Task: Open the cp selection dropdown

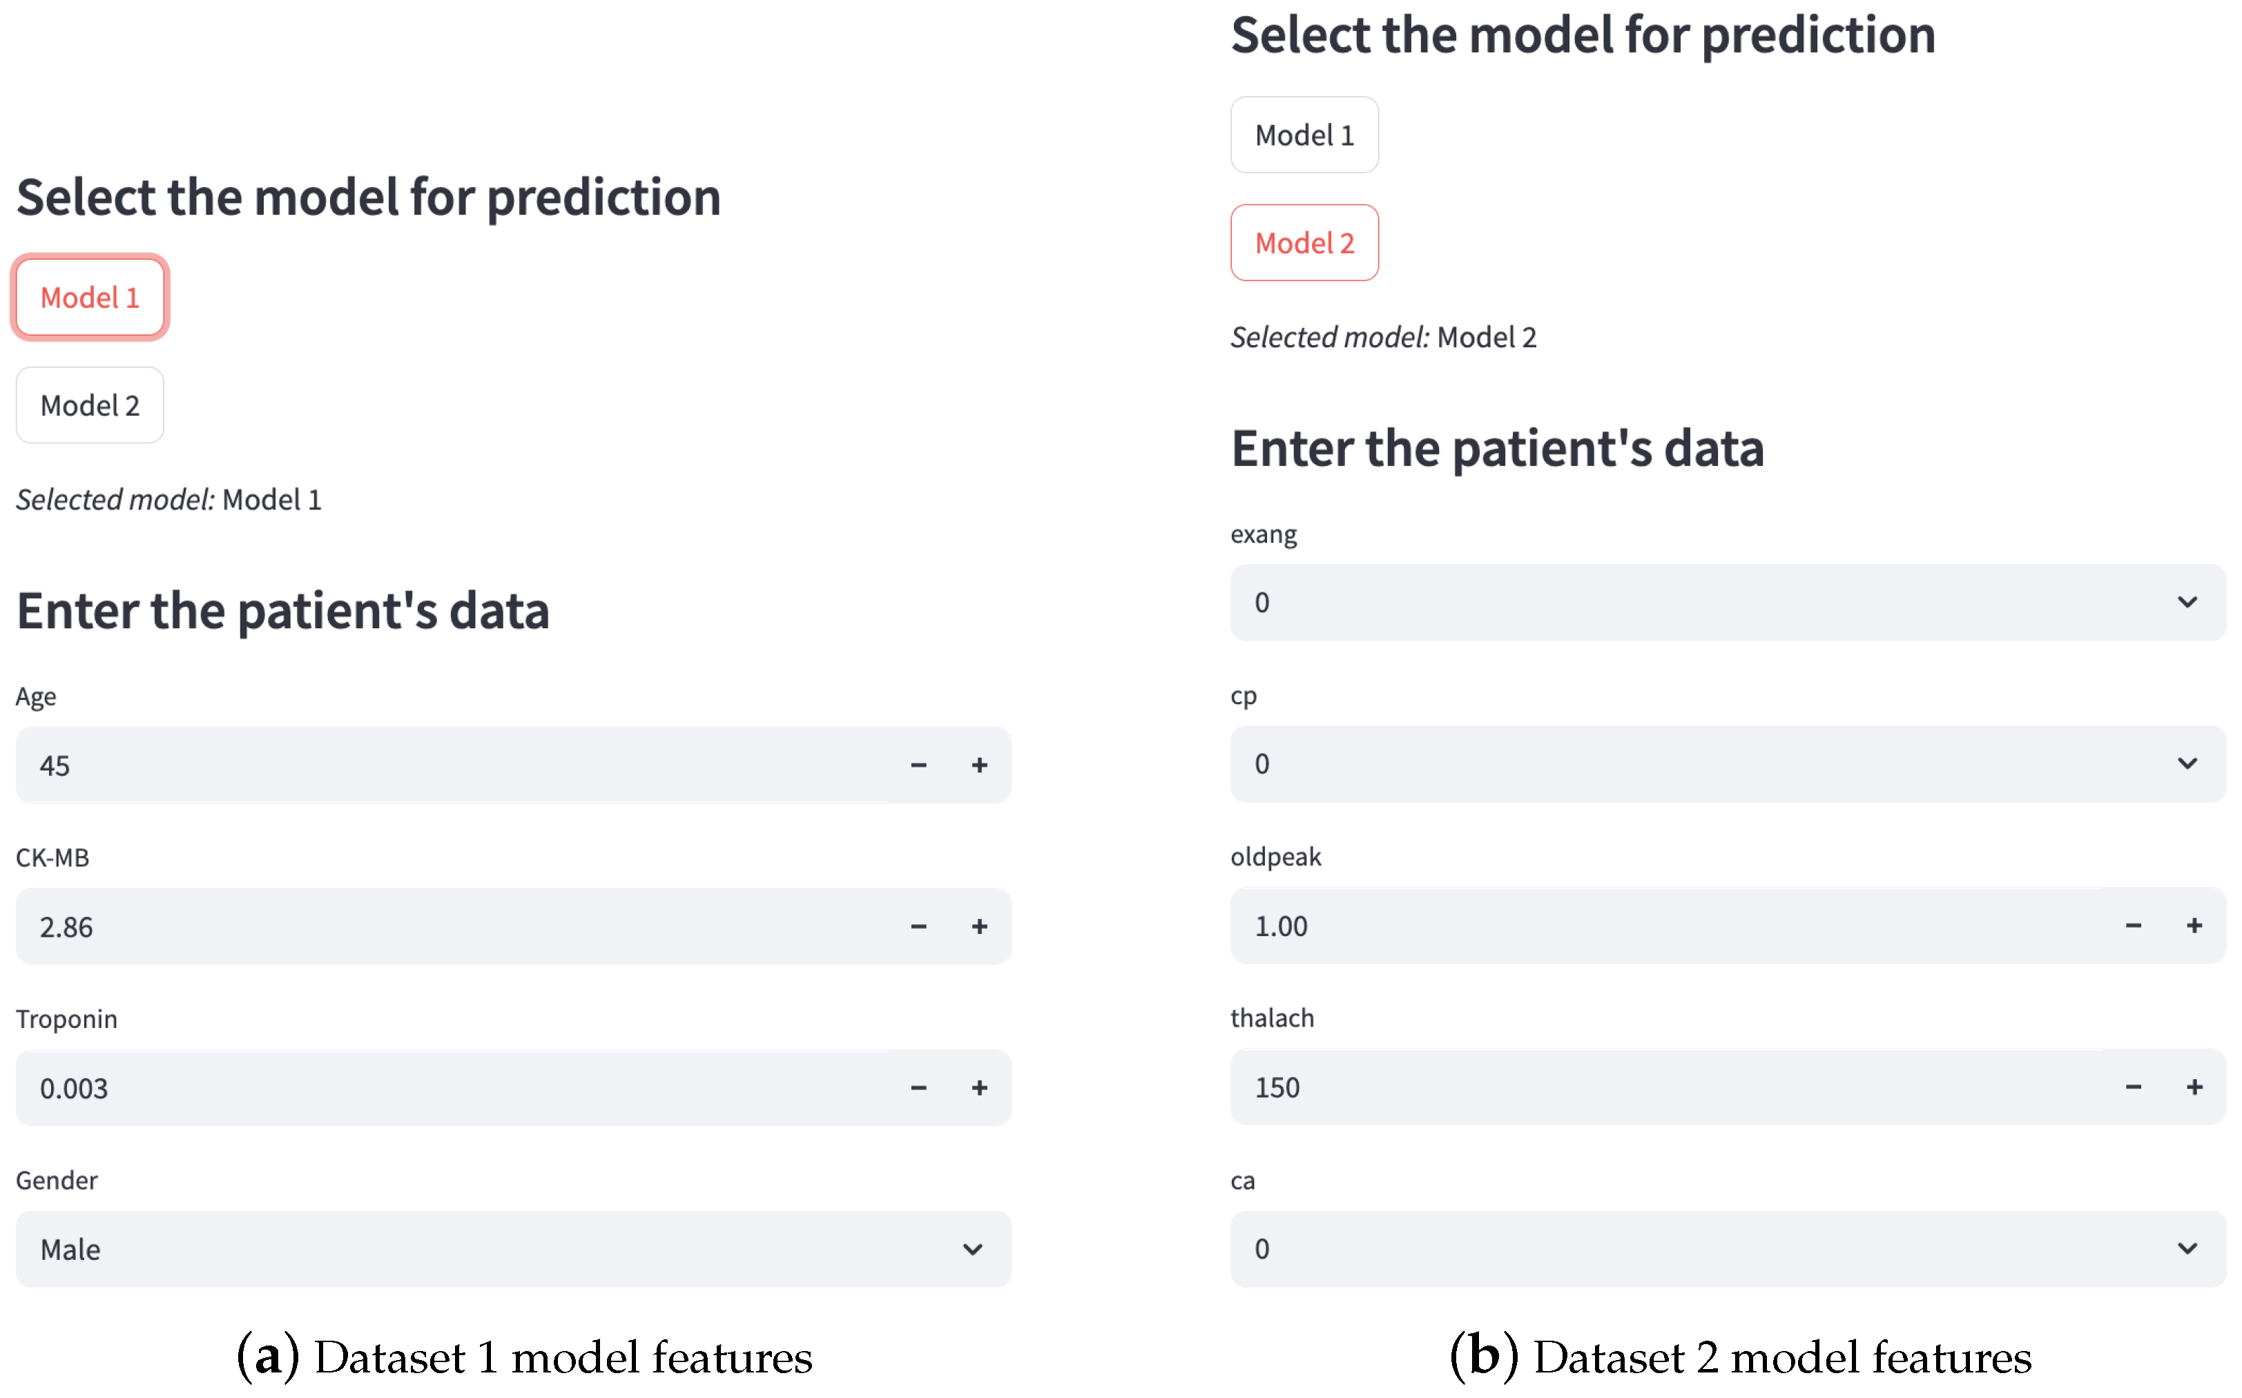Action: [x=1727, y=764]
